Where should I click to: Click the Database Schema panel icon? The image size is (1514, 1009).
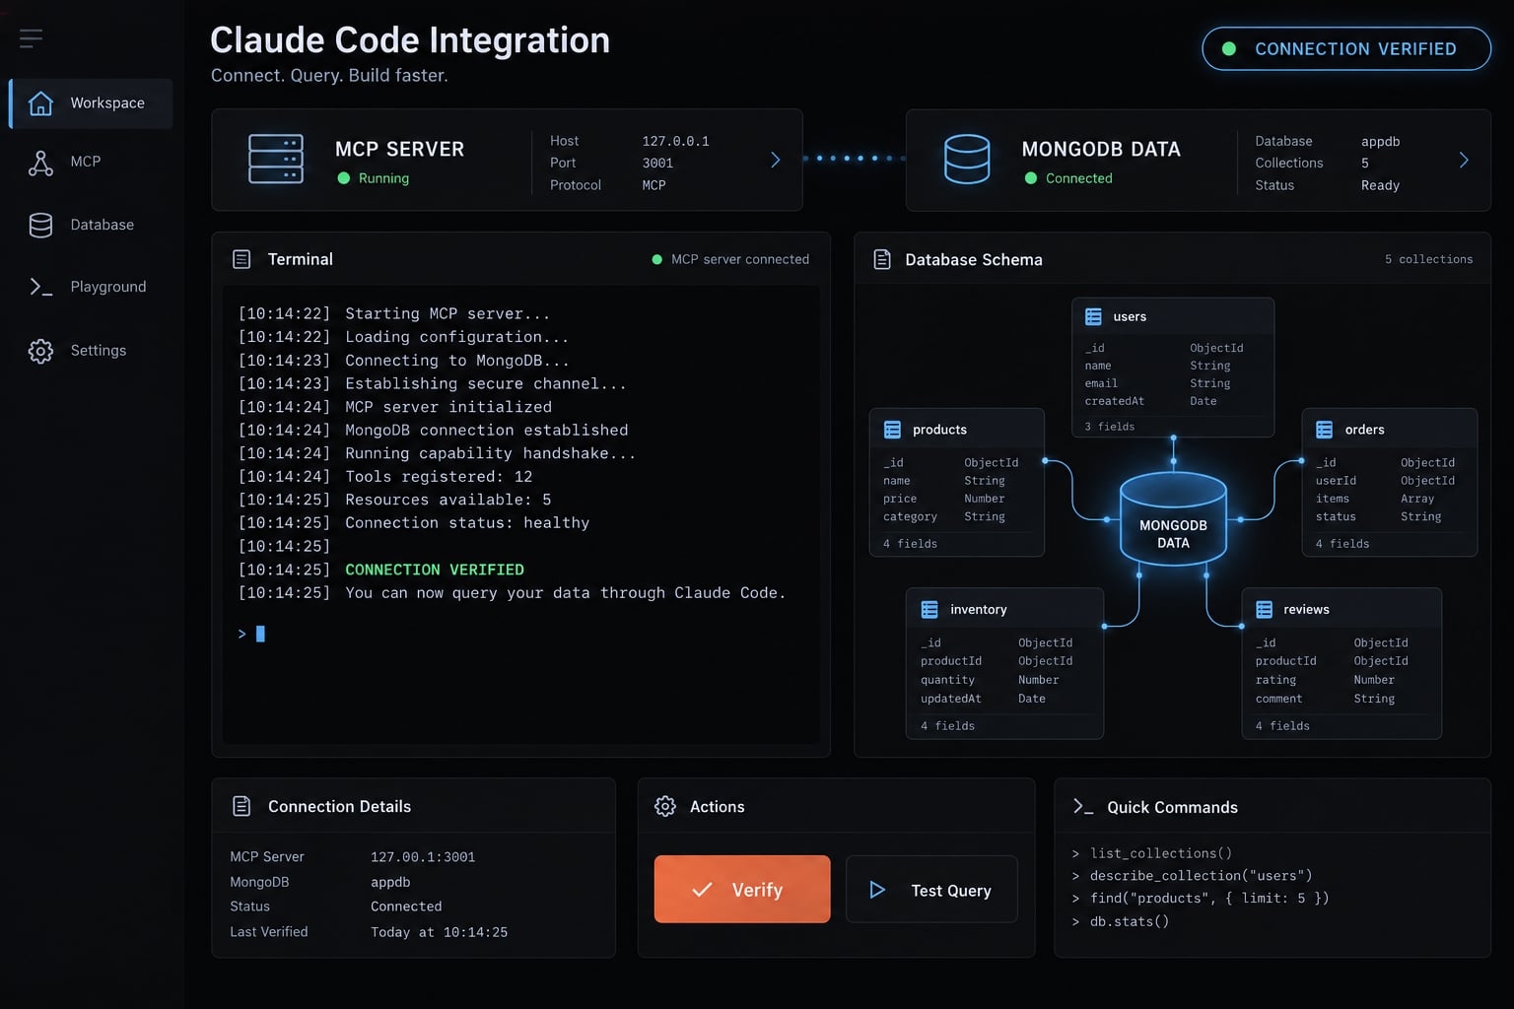[882, 259]
